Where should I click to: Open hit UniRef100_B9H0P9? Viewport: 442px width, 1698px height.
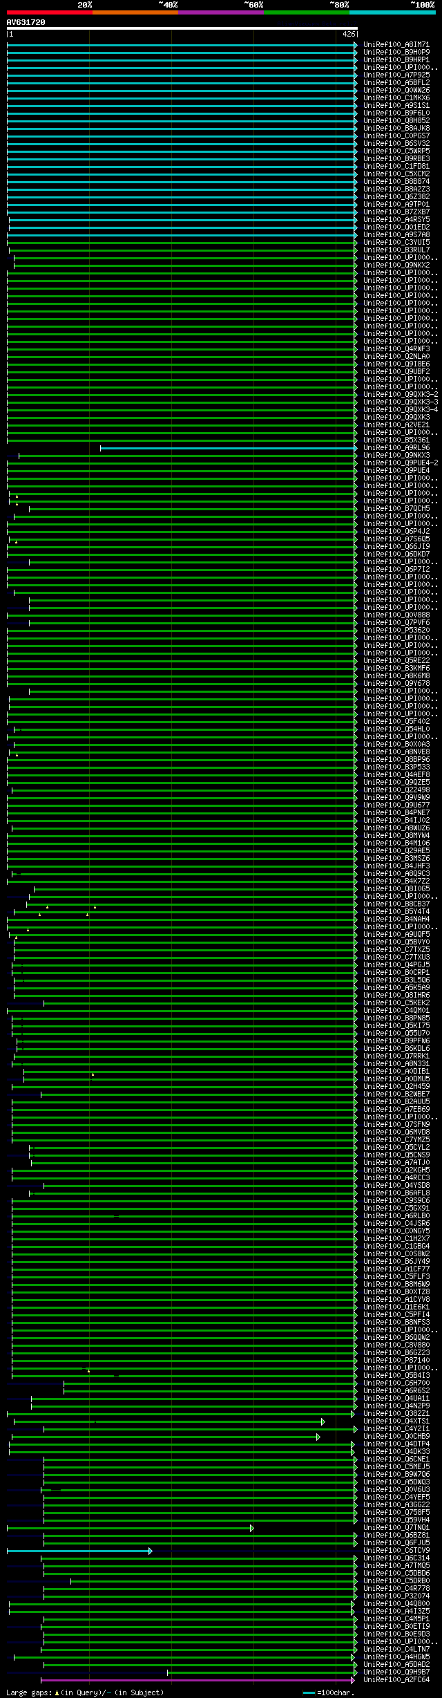(x=396, y=53)
